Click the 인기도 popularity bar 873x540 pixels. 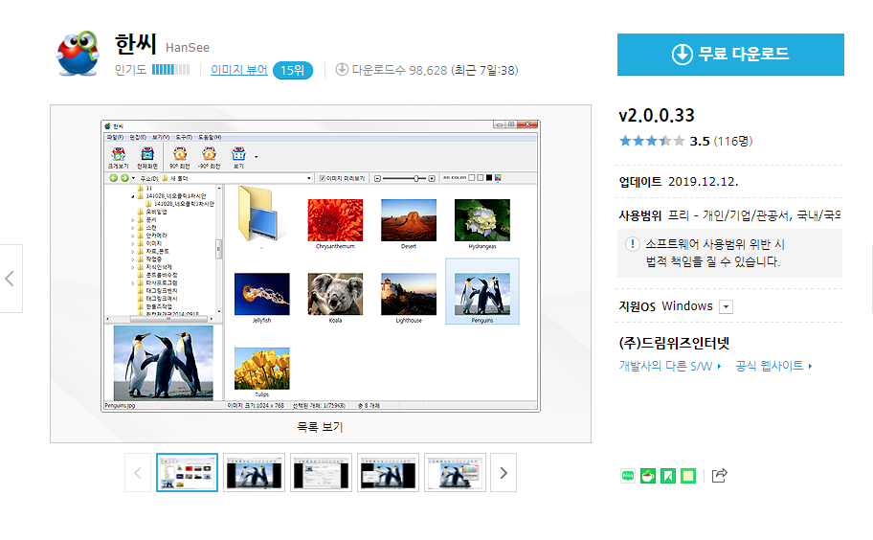[x=171, y=70]
